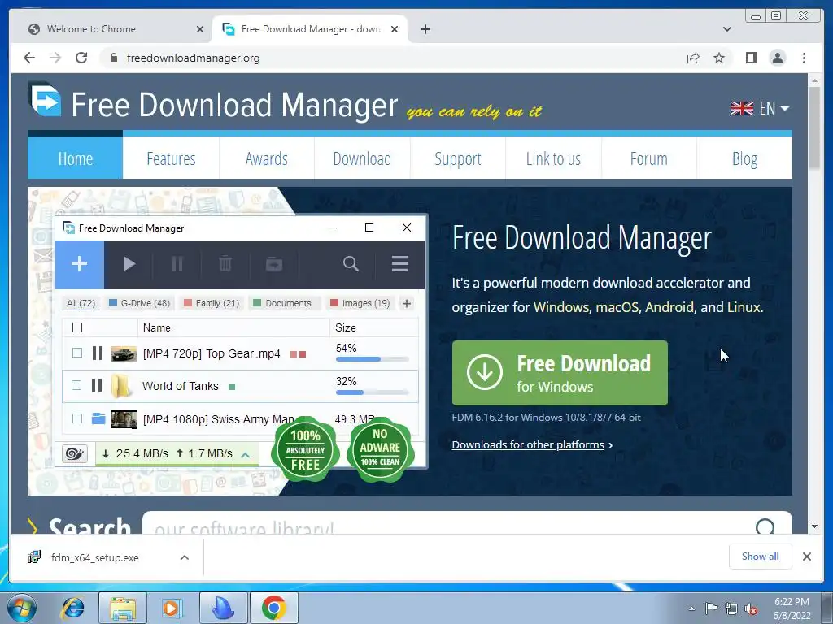Show hidden tray icons arrow
The width and height of the screenshot is (833, 624).
(691, 609)
